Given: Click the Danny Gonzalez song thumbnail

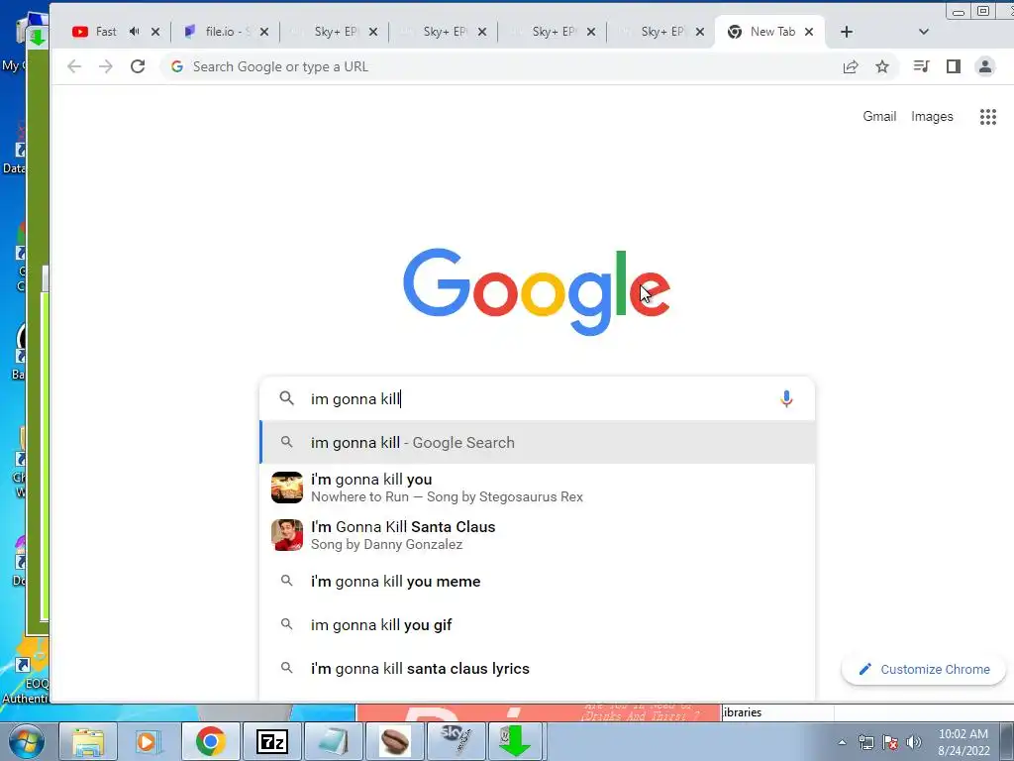Looking at the screenshot, I should (x=287, y=535).
